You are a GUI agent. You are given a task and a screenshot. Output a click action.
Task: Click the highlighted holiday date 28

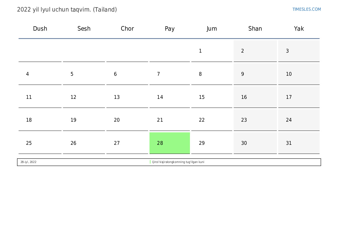[169, 143]
